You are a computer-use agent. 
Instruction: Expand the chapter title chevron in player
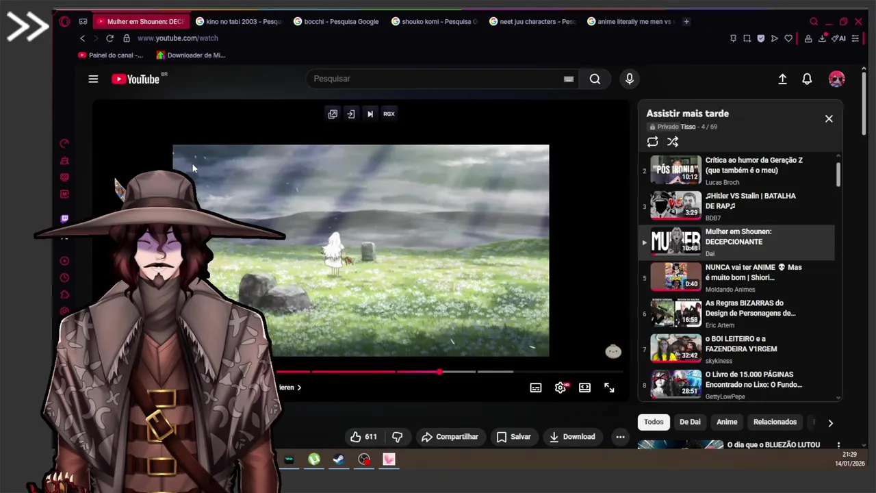299,388
